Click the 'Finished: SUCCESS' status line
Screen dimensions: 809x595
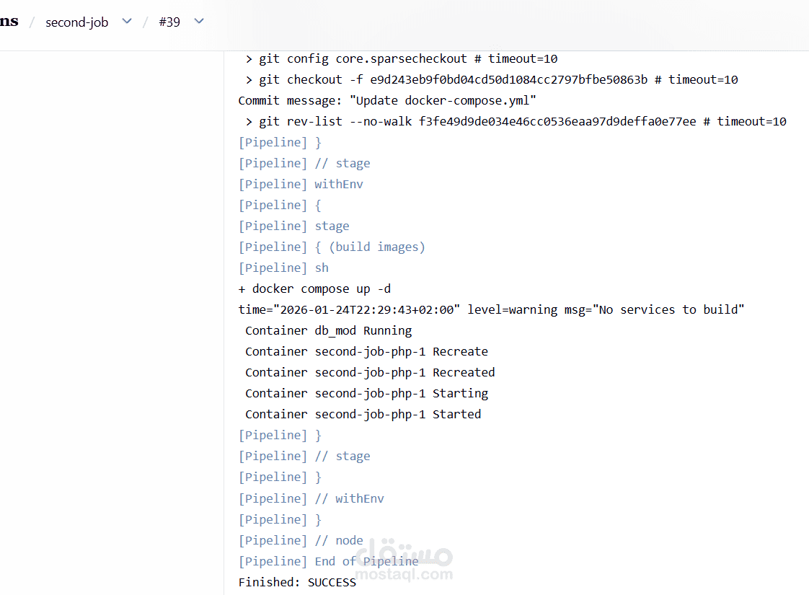tap(297, 582)
